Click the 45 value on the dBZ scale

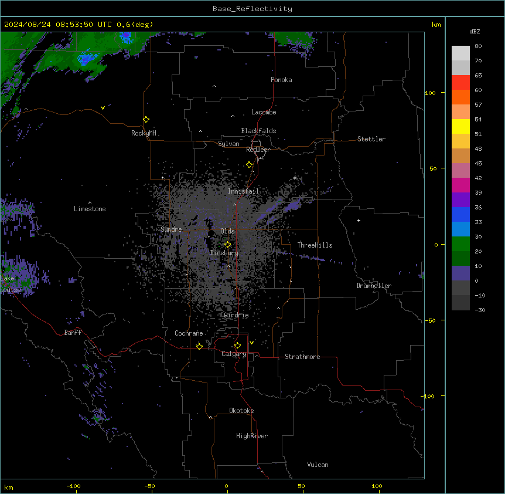tap(478, 163)
